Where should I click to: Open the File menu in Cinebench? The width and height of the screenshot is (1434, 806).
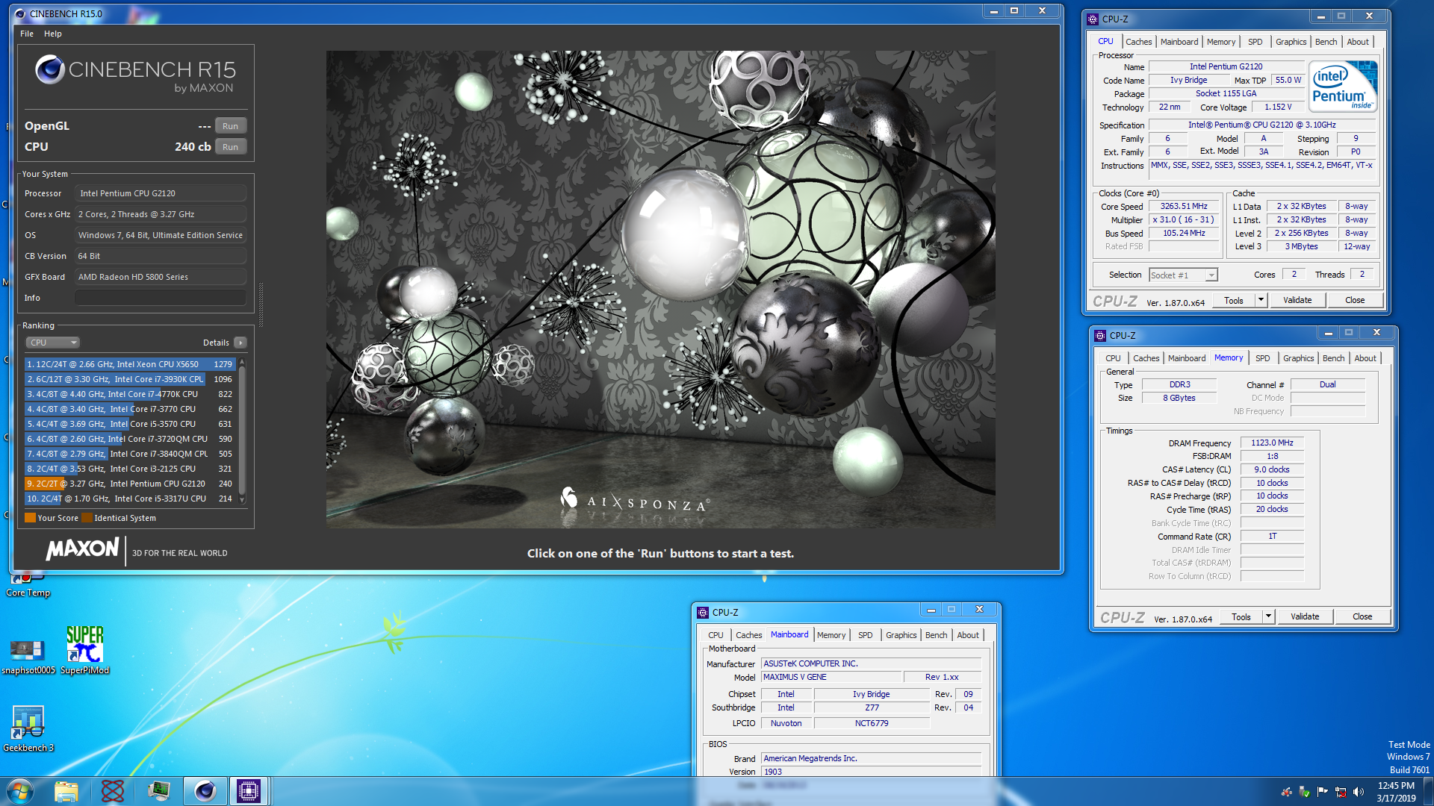click(27, 34)
